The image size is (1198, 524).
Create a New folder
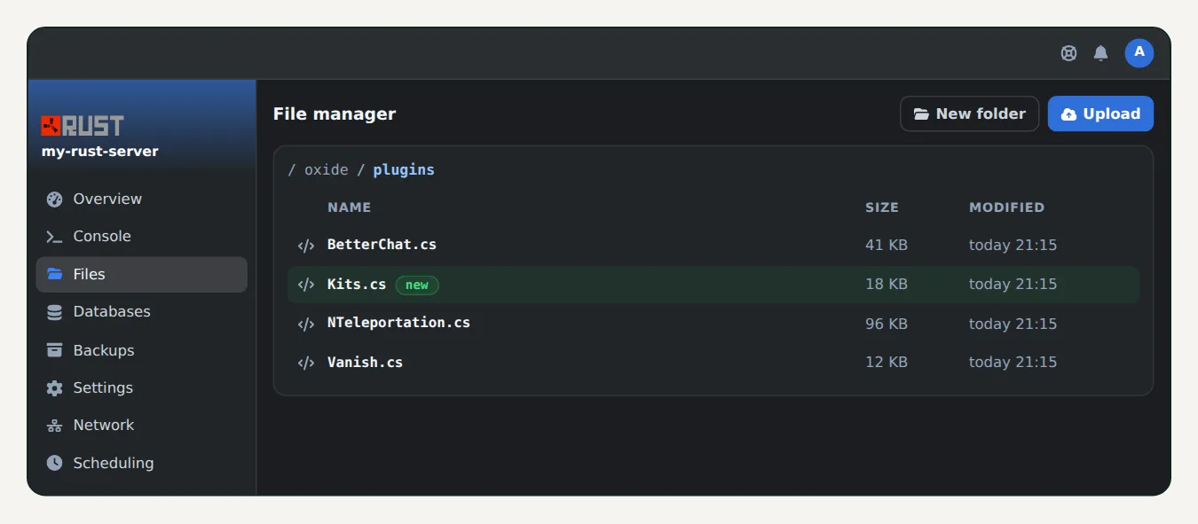point(969,113)
